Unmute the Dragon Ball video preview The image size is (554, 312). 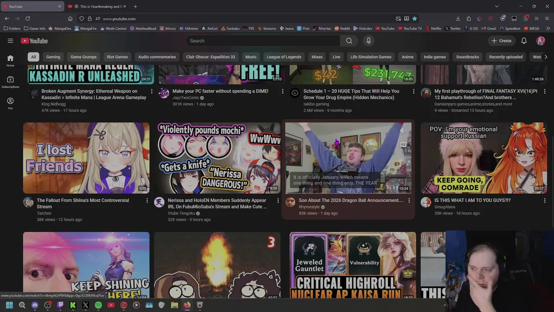click(403, 130)
